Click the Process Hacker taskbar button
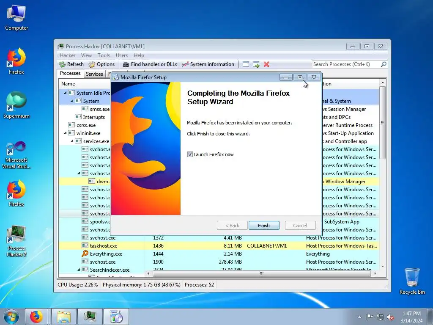Image resolution: width=433 pixels, height=325 pixels. 90,317
